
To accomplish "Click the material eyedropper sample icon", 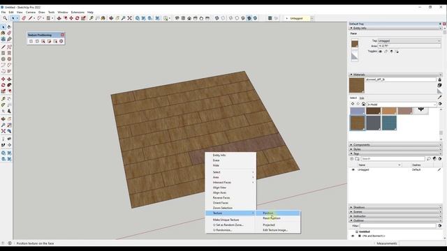I will coord(440,97).
